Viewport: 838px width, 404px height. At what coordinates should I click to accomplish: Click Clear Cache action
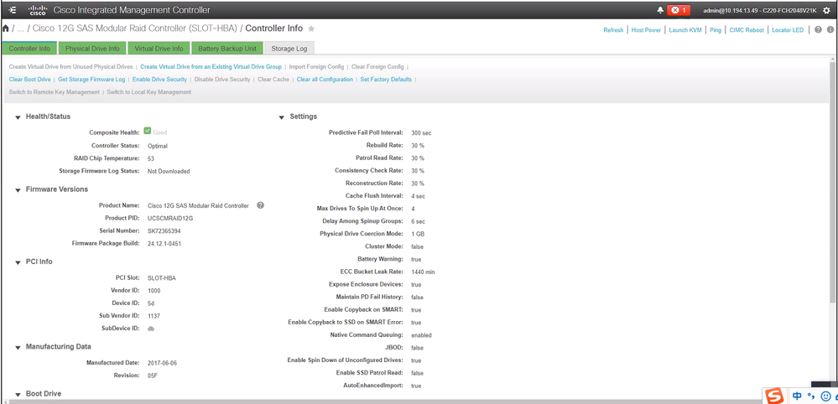click(x=273, y=80)
